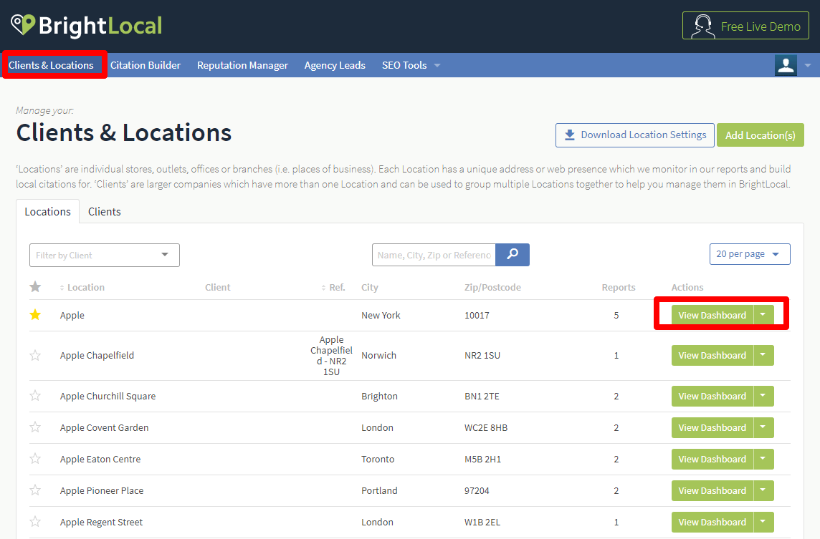
Task: Expand actions arrow for Apple Covent Garden
Action: coord(763,427)
